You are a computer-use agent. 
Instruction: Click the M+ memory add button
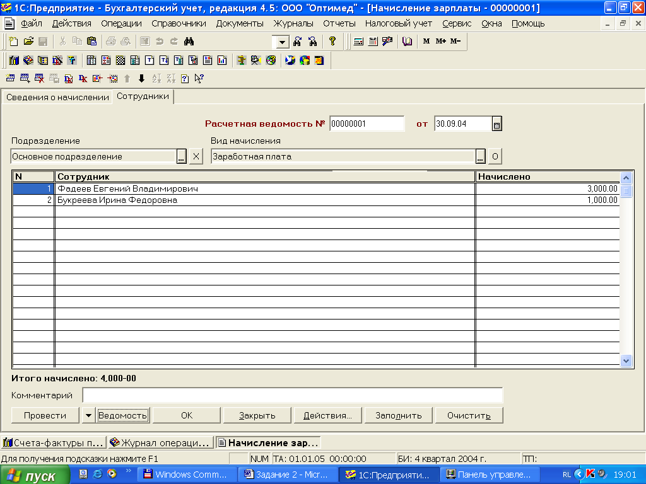click(x=440, y=41)
